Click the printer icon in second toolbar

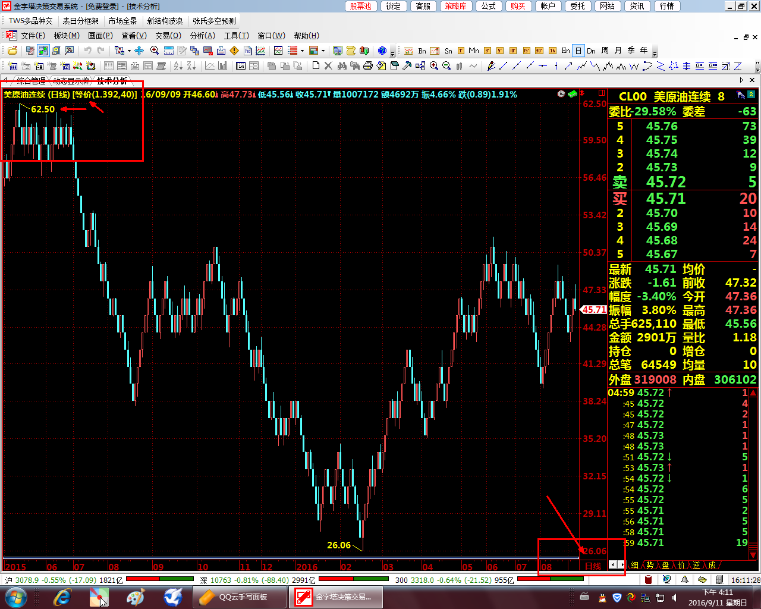click(367, 66)
